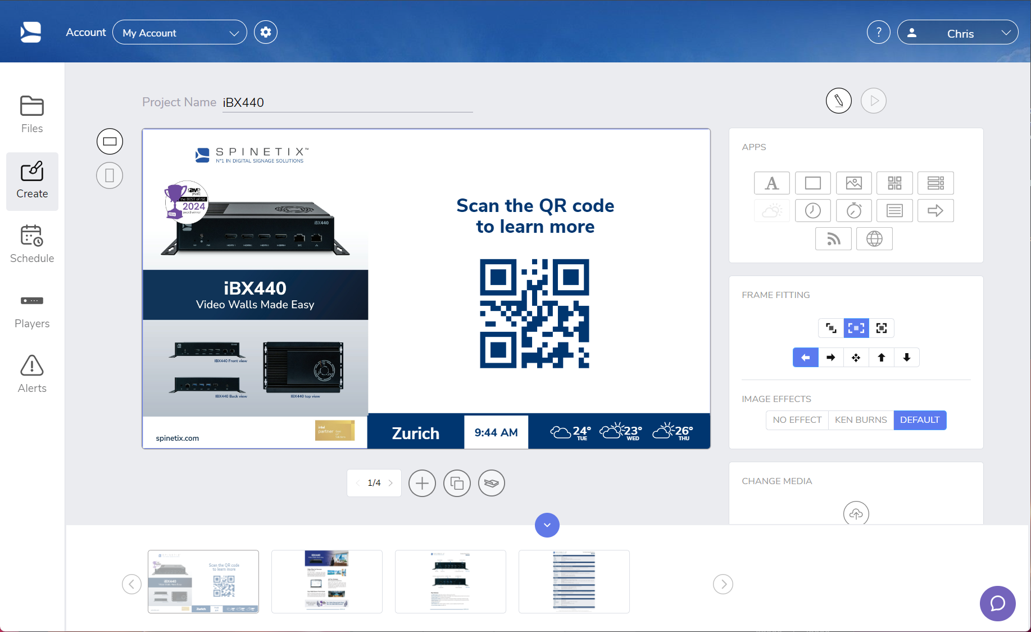
Task: Select the fourth slide thumbnail
Action: point(574,581)
